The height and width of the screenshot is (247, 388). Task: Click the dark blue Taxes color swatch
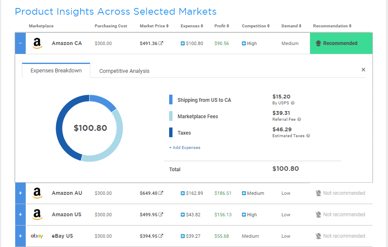171,133
